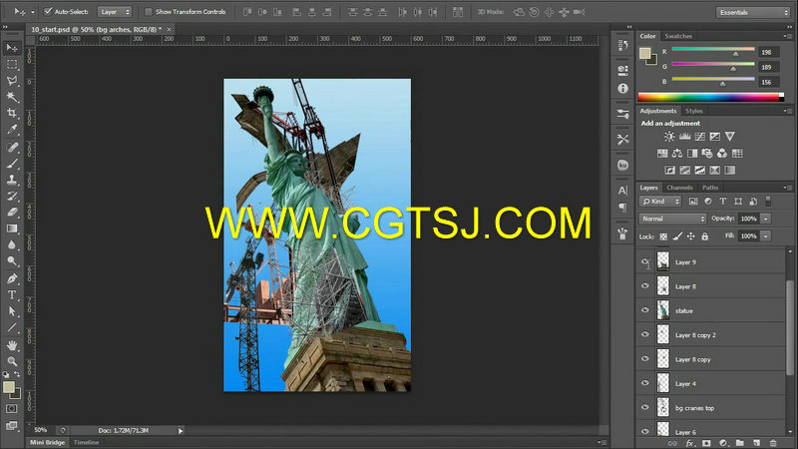
Task: Lock position of the layer
Action: tap(690, 236)
